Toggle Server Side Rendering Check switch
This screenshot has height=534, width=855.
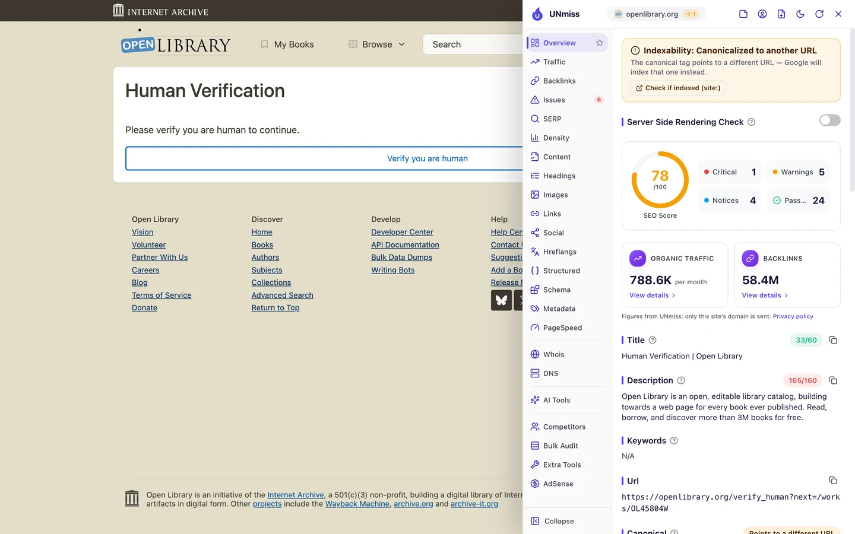point(830,120)
